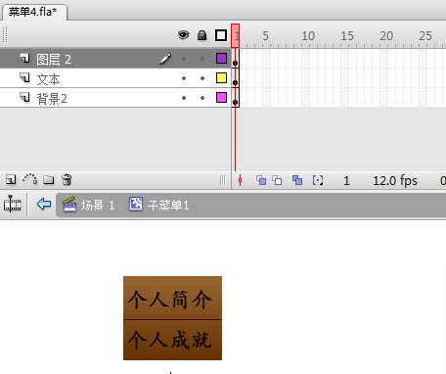Click frame 25 on the timeline ruler

click(425, 36)
